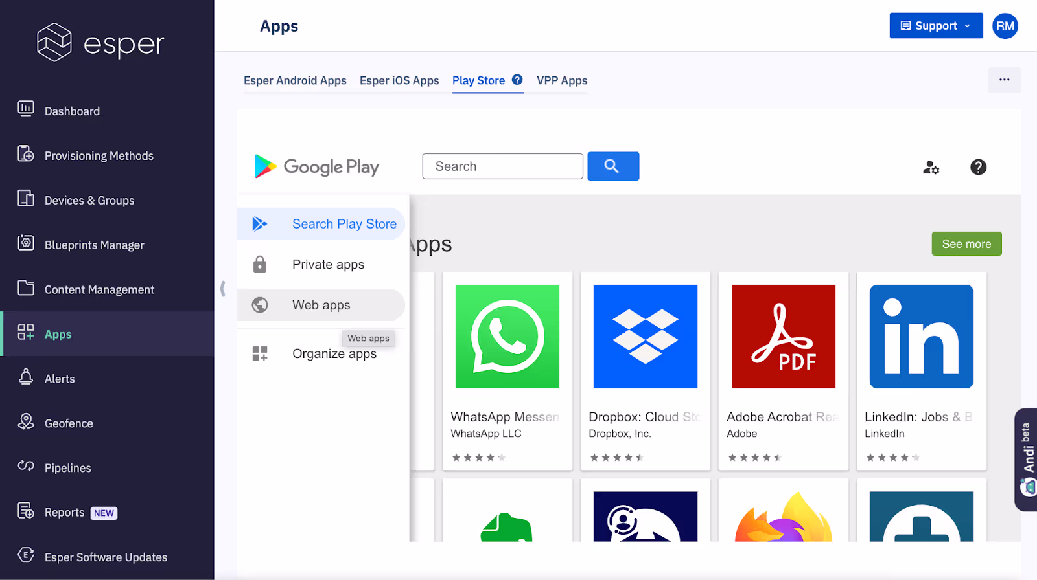Image resolution: width=1037 pixels, height=580 pixels.
Task: Click the Apps page heading
Action: pyautogui.click(x=279, y=27)
